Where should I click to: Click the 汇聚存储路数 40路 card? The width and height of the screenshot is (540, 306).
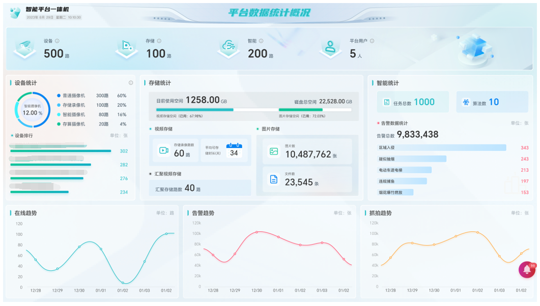click(x=200, y=188)
